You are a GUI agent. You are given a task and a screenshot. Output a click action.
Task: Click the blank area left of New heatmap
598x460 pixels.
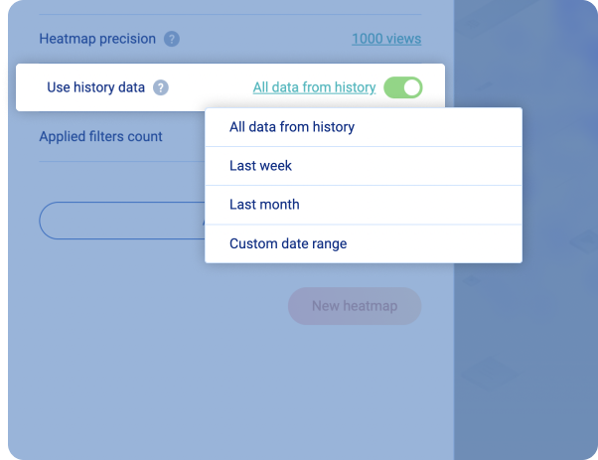click(x=153, y=306)
